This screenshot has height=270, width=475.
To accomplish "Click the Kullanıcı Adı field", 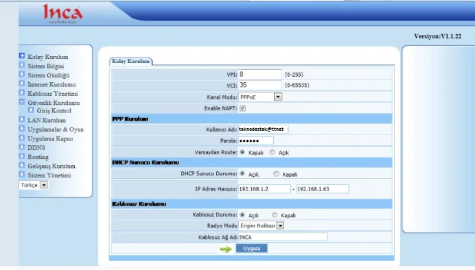I will 264,130.
